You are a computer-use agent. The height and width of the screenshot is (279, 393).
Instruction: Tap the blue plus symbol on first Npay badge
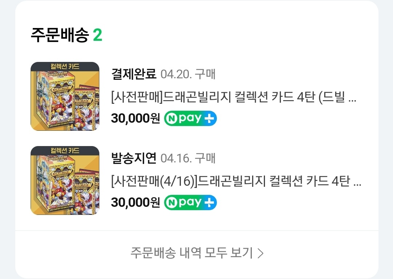[210, 119]
